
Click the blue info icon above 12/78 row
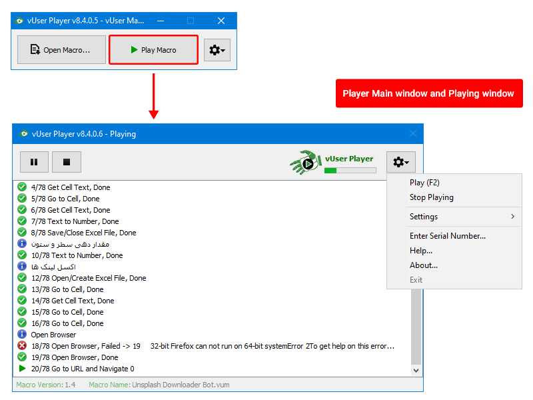pos(22,266)
